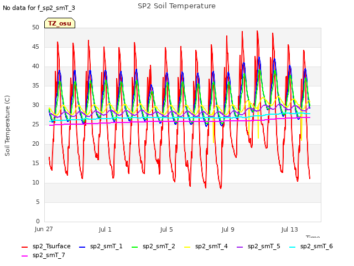Click the 25 y-axis tick label

pos(35,124)
